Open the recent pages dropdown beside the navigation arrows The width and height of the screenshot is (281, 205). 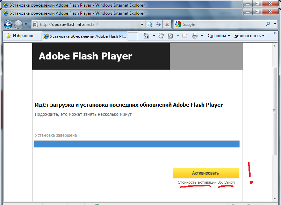(x=26, y=24)
